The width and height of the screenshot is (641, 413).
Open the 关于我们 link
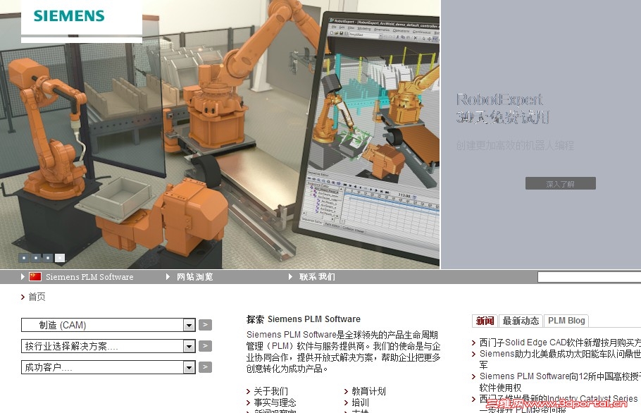(x=270, y=391)
